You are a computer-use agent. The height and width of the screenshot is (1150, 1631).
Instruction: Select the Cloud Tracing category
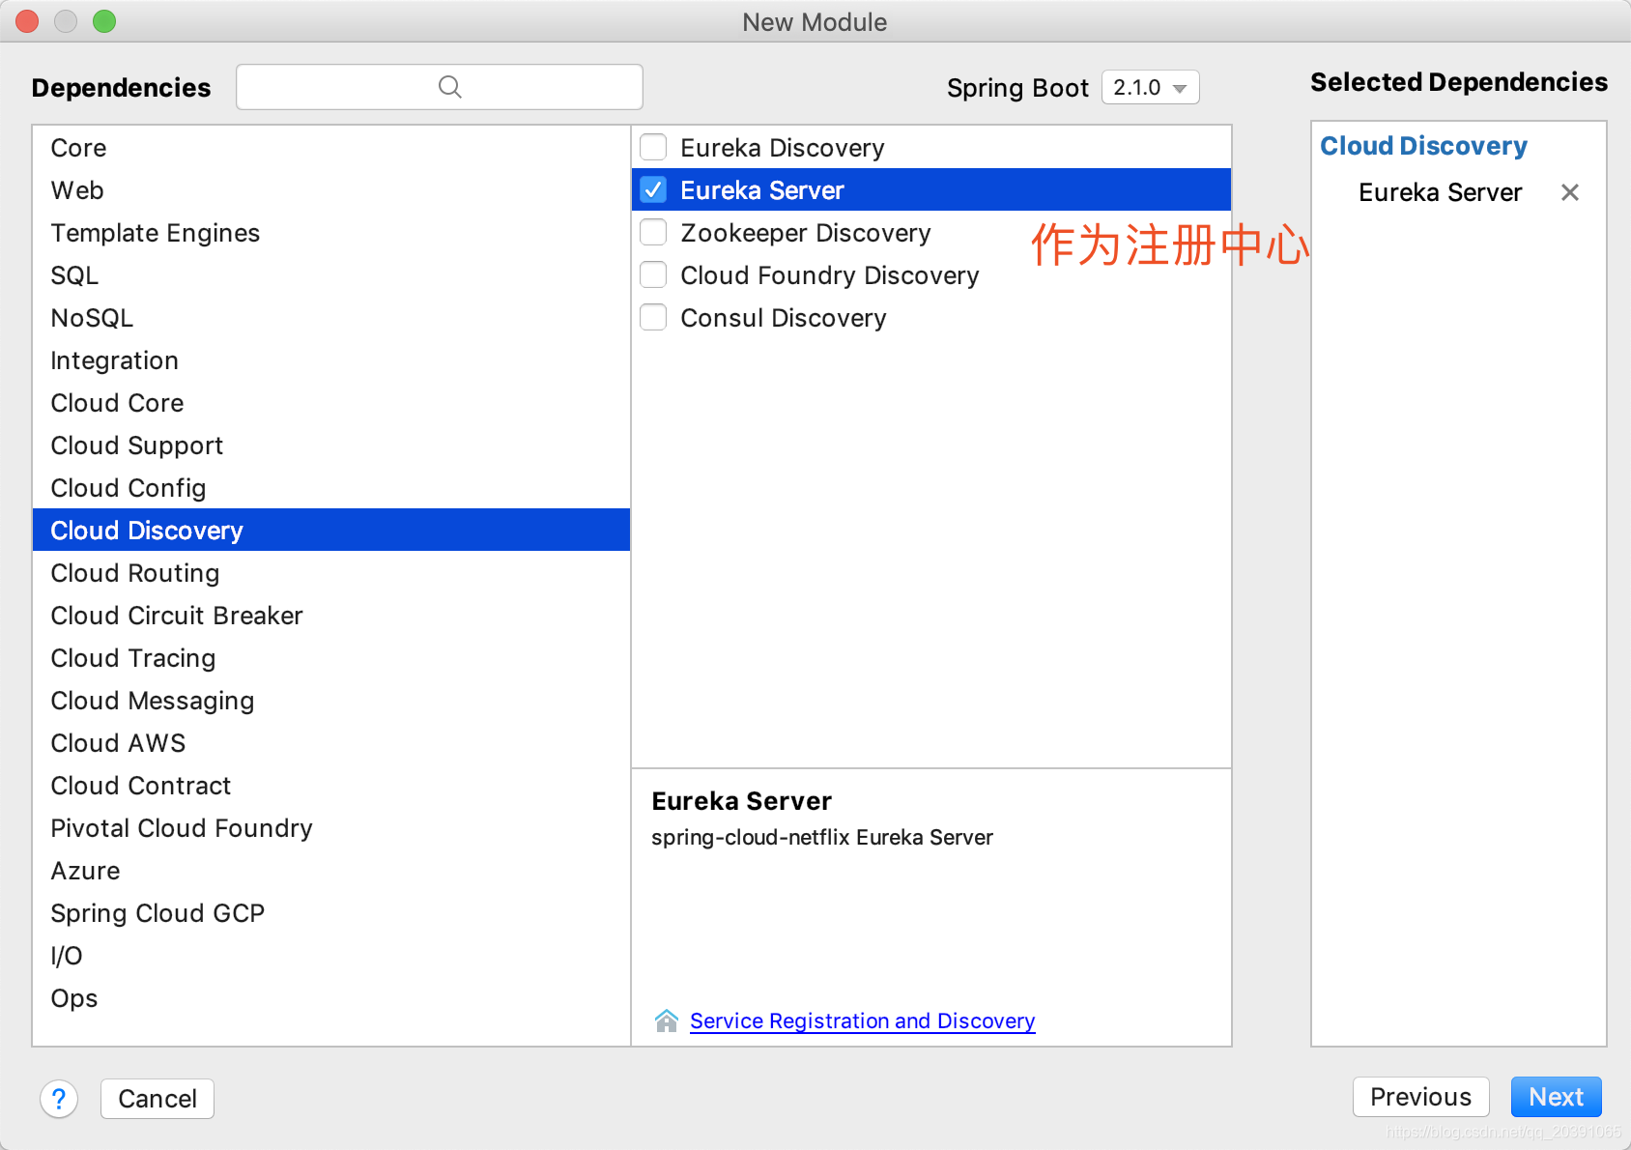[x=331, y=658]
